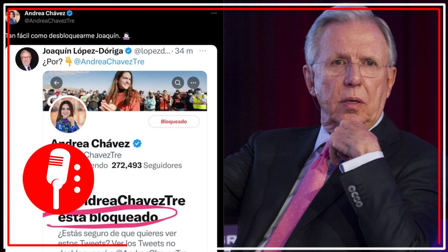Click the Joaquín López-Dóriga display name
This screenshot has height=252, width=448.
83,51
